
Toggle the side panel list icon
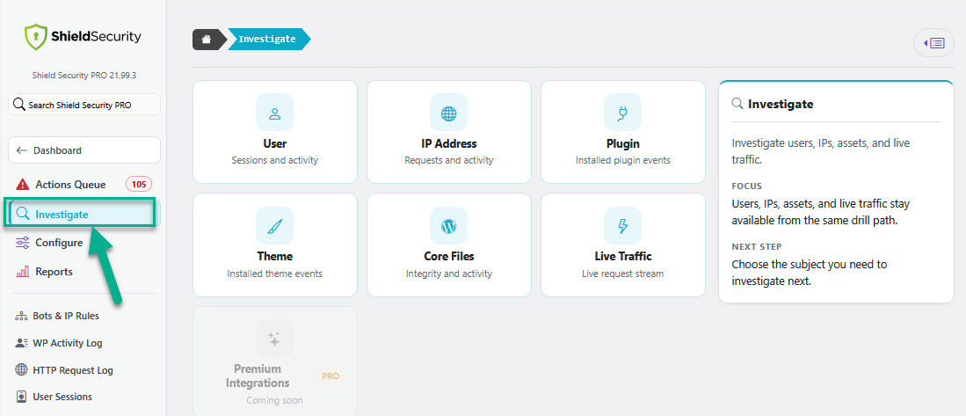[936, 43]
